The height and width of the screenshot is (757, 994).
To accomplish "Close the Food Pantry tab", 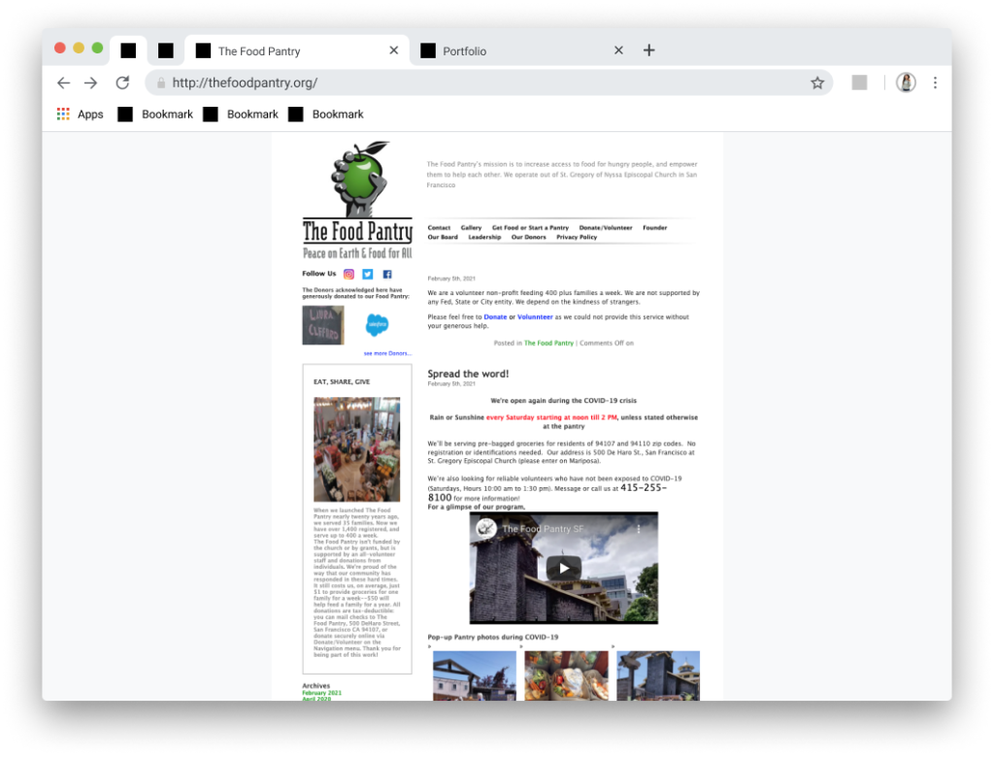I will click(x=393, y=50).
